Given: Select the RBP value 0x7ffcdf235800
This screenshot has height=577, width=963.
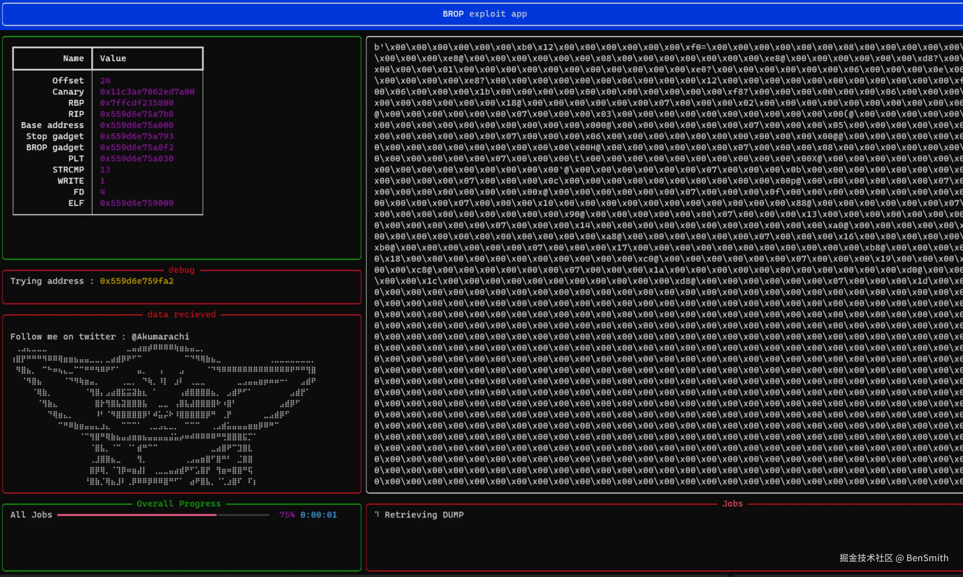Looking at the screenshot, I should [136, 103].
